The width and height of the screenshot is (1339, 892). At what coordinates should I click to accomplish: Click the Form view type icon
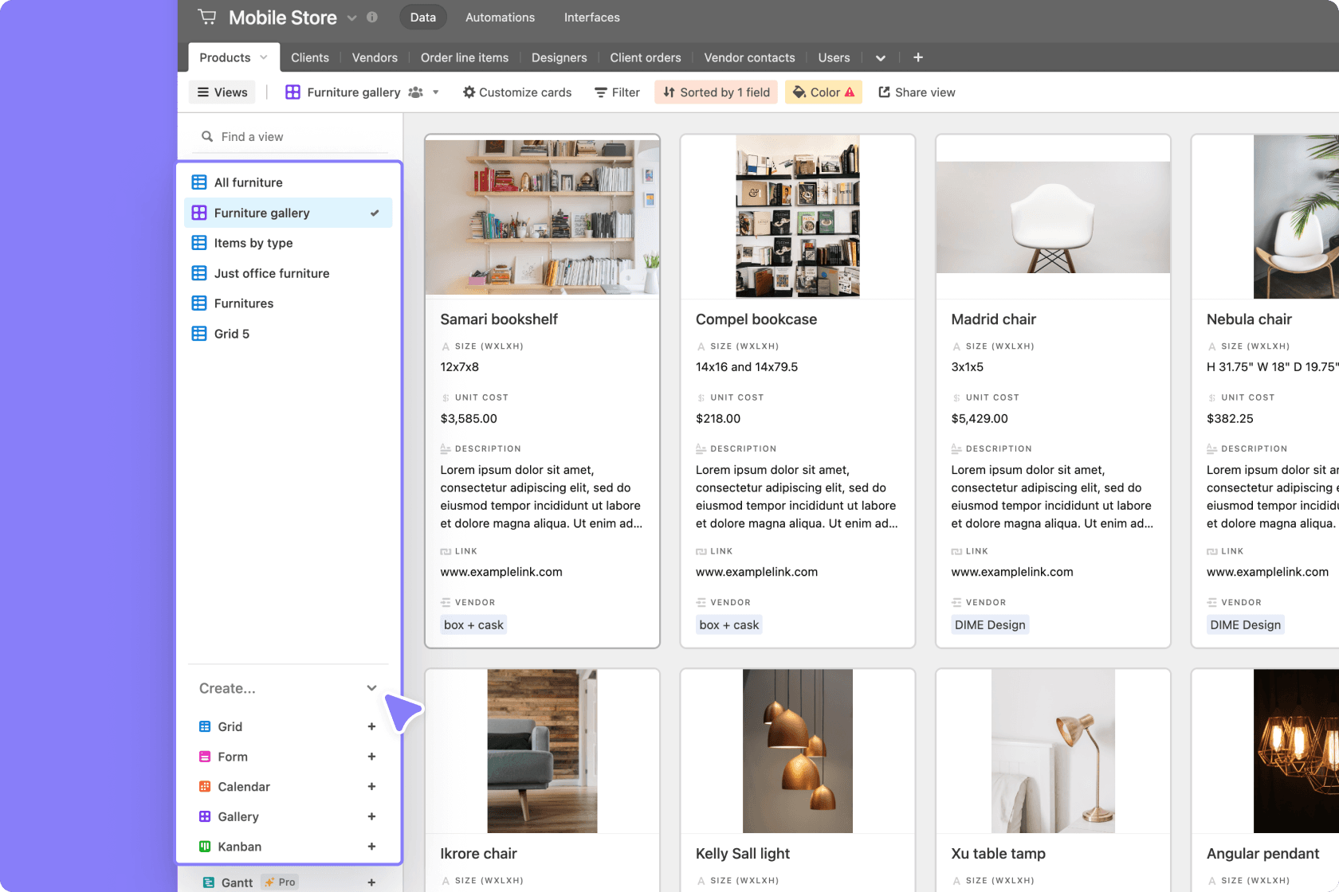[x=205, y=757]
